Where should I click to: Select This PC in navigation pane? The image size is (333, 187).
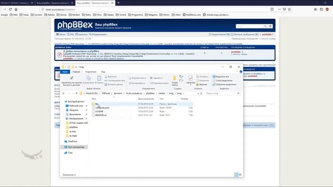74,147
